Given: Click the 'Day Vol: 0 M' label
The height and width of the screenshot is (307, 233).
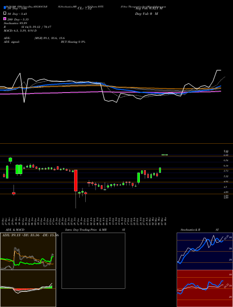Looking at the screenshot, I should (146, 13).
